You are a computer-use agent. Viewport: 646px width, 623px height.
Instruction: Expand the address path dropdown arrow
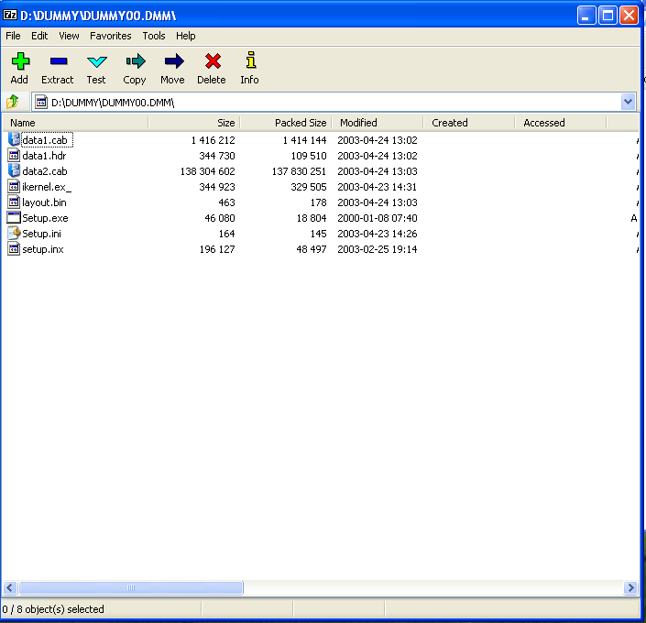click(628, 103)
